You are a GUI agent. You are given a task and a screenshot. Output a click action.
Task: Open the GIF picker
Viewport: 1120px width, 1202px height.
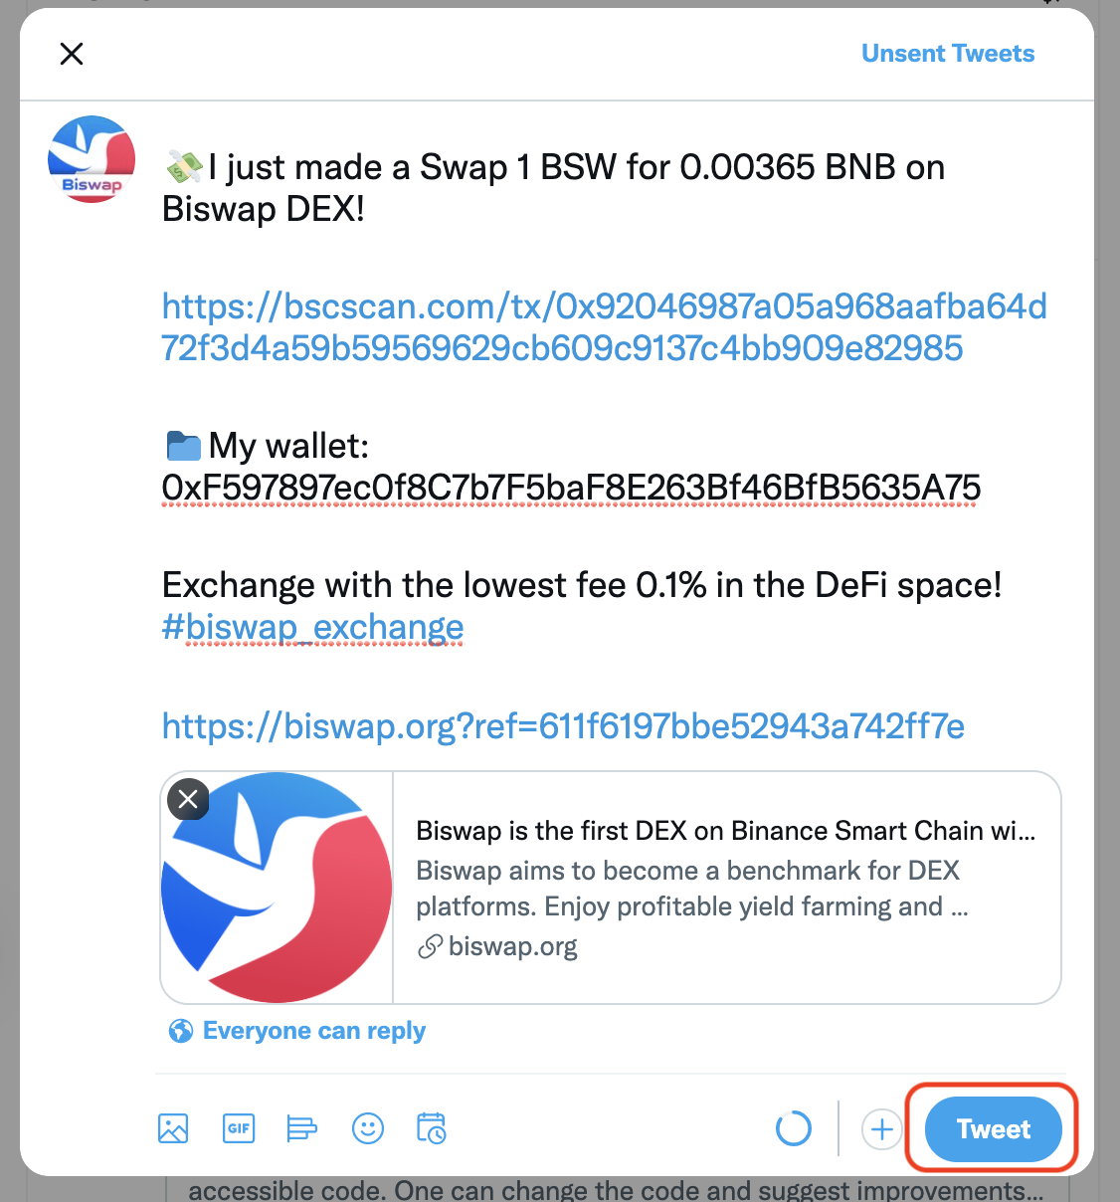(239, 1128)
